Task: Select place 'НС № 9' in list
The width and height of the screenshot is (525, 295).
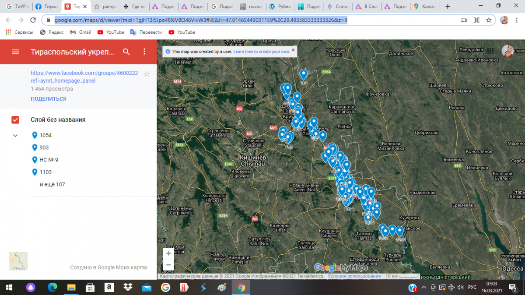Action: [x=49, y=160]
